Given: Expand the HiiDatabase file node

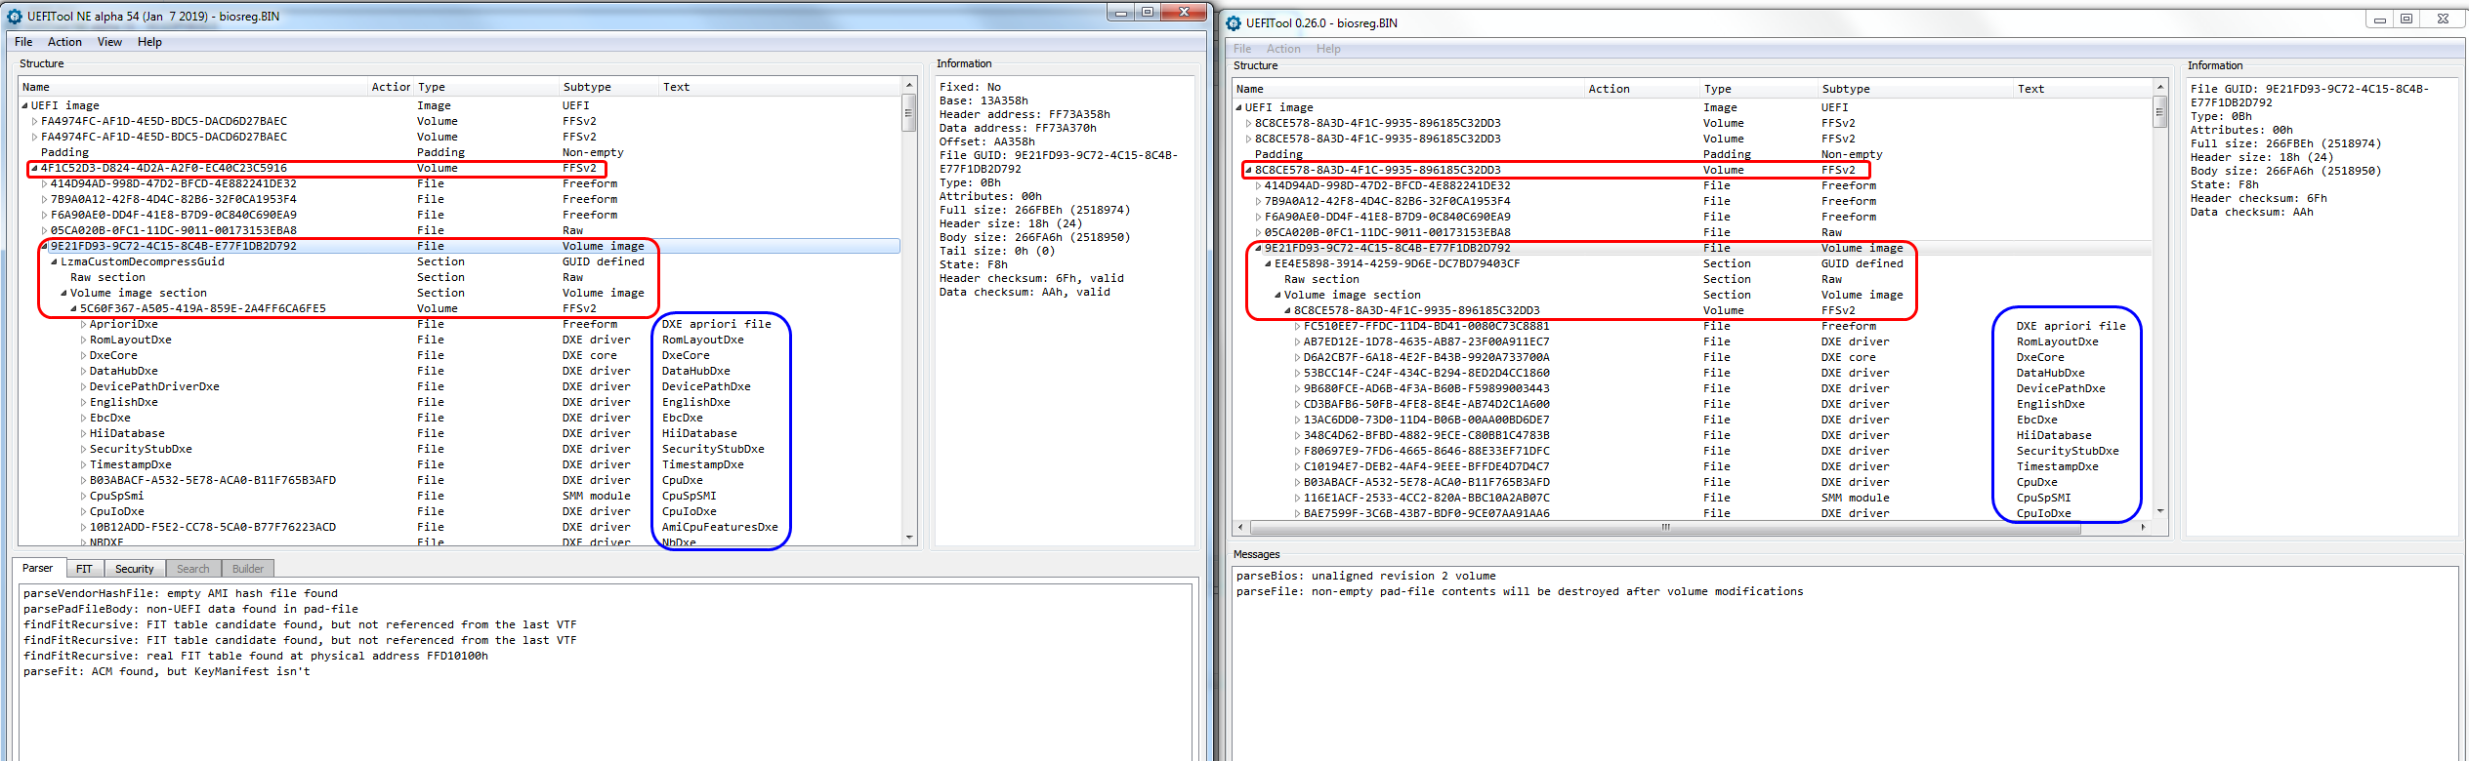Looking at the screenshot, I should (83, 433).
